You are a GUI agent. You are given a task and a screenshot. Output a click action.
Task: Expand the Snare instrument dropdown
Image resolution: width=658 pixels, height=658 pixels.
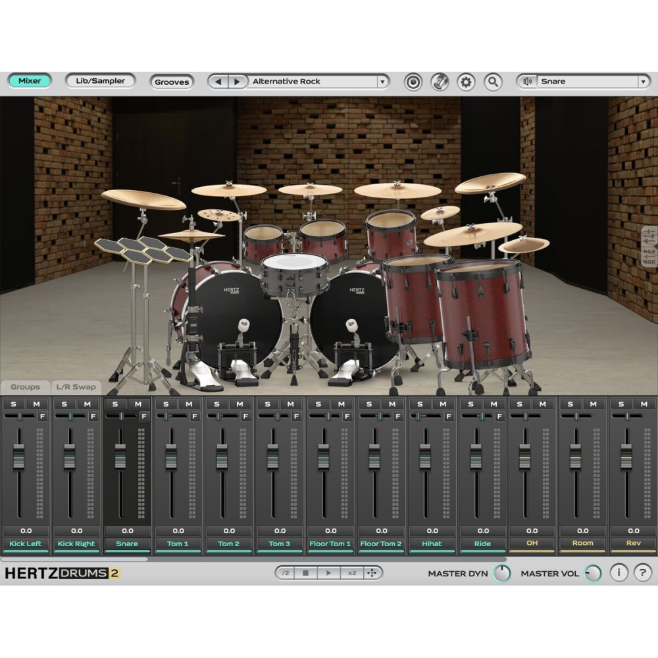pyautogui.click(x=643, y=82)
